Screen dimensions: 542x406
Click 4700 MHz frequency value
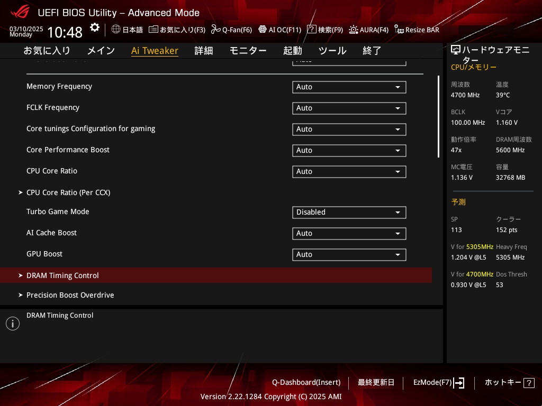tap(465, 95)
